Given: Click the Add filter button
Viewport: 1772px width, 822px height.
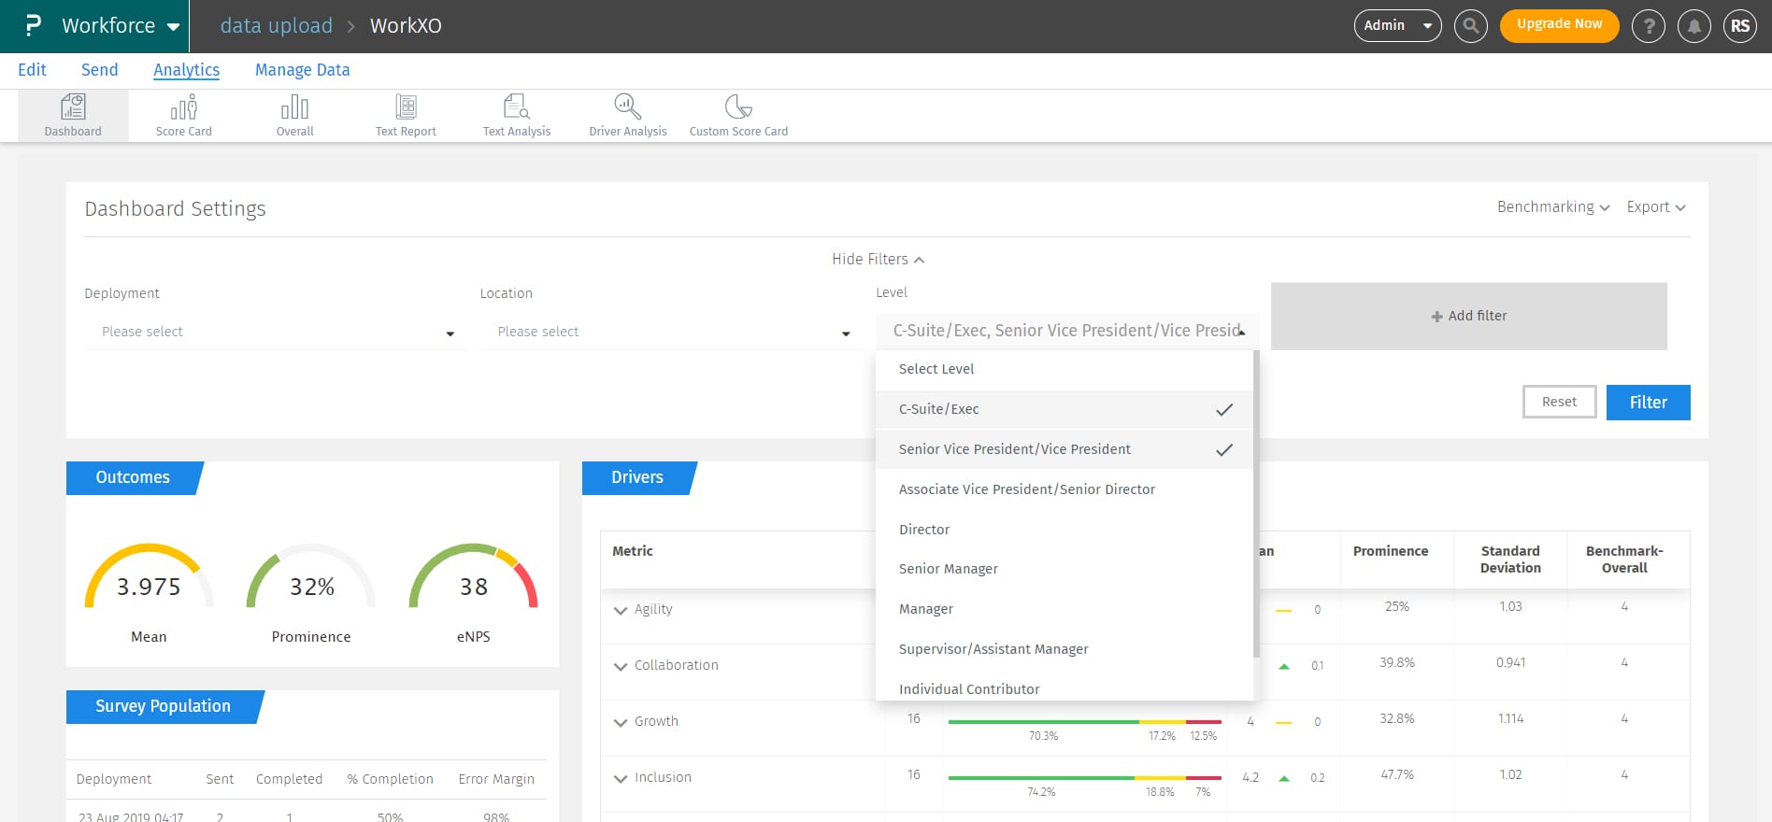Looking at the screenshot, I should click(1468, 317).
